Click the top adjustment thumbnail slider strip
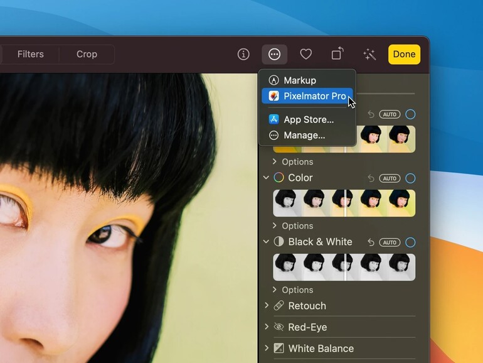The image size is (483, 363). (x=386, y=139)
